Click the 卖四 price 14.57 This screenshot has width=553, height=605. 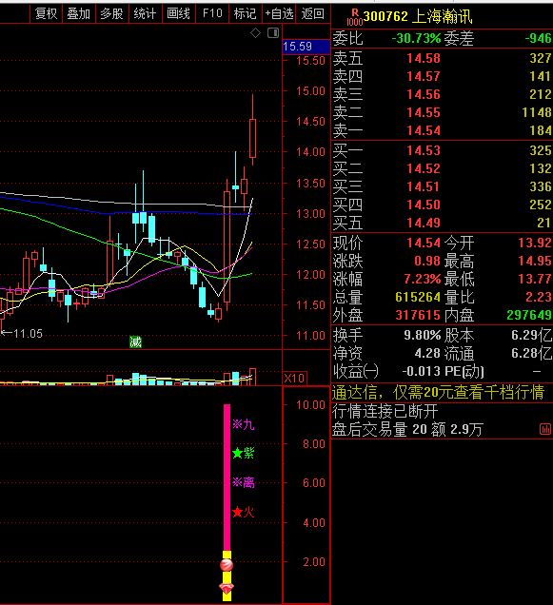[424, 76]
